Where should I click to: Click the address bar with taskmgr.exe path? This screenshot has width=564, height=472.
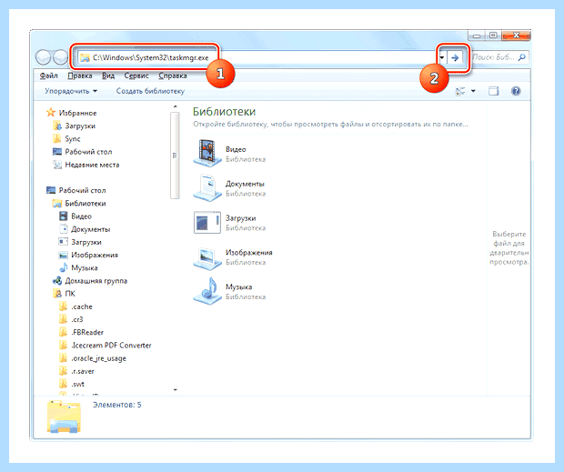click(257, 57)
